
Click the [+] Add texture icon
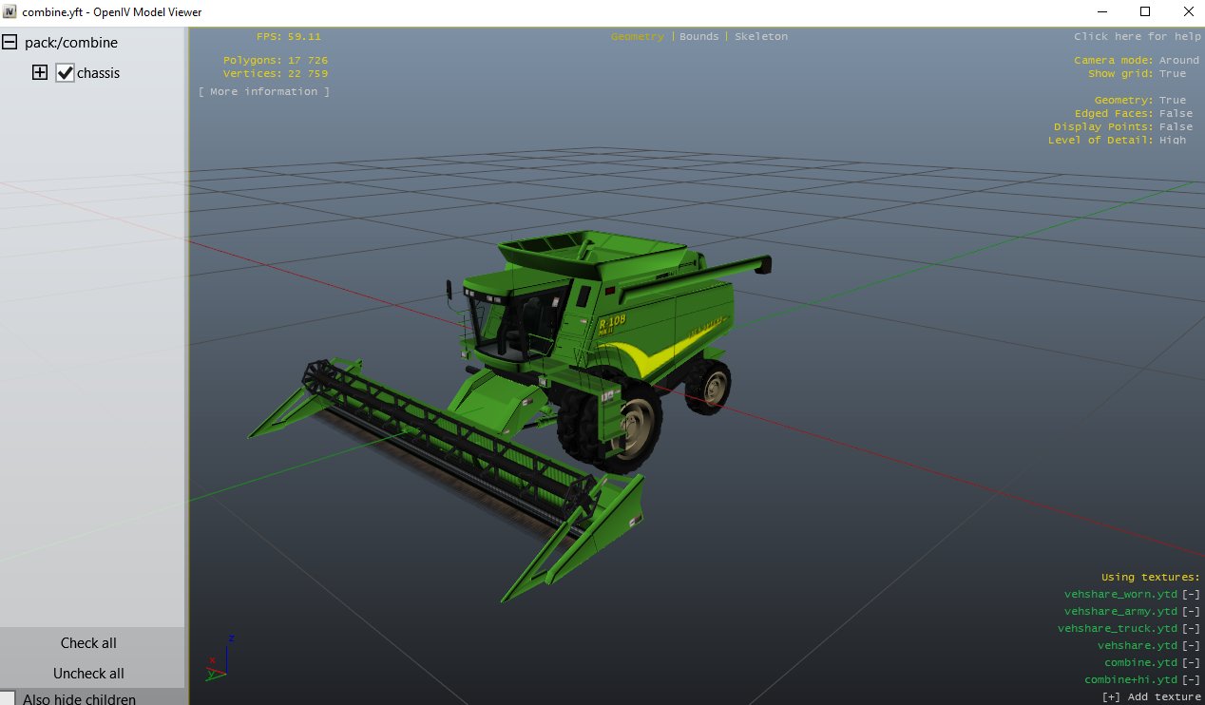(1111, 696)
